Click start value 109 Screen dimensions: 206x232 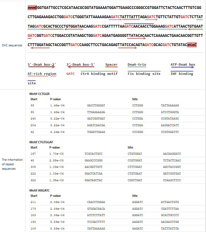33,228
